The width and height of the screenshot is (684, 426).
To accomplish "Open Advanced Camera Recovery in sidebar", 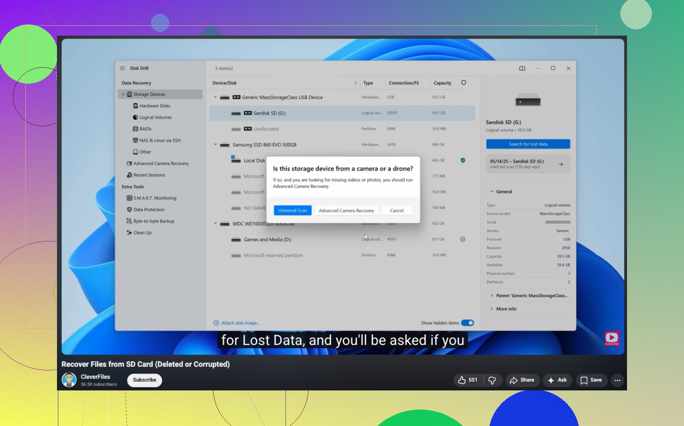I will click(x=158, y=164).
